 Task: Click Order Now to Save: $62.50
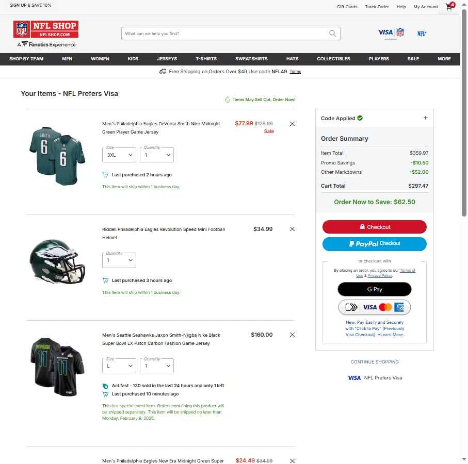click(374, 202)
